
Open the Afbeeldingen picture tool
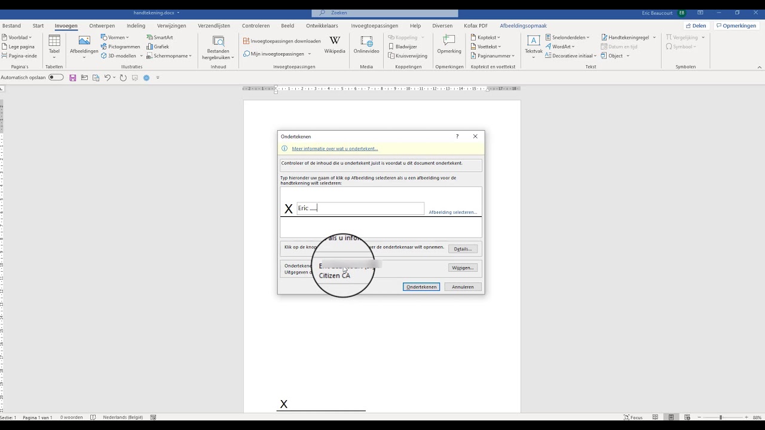pos(84,47)
